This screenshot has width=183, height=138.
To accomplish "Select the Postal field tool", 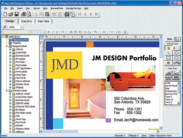I will tap(168, 78).
